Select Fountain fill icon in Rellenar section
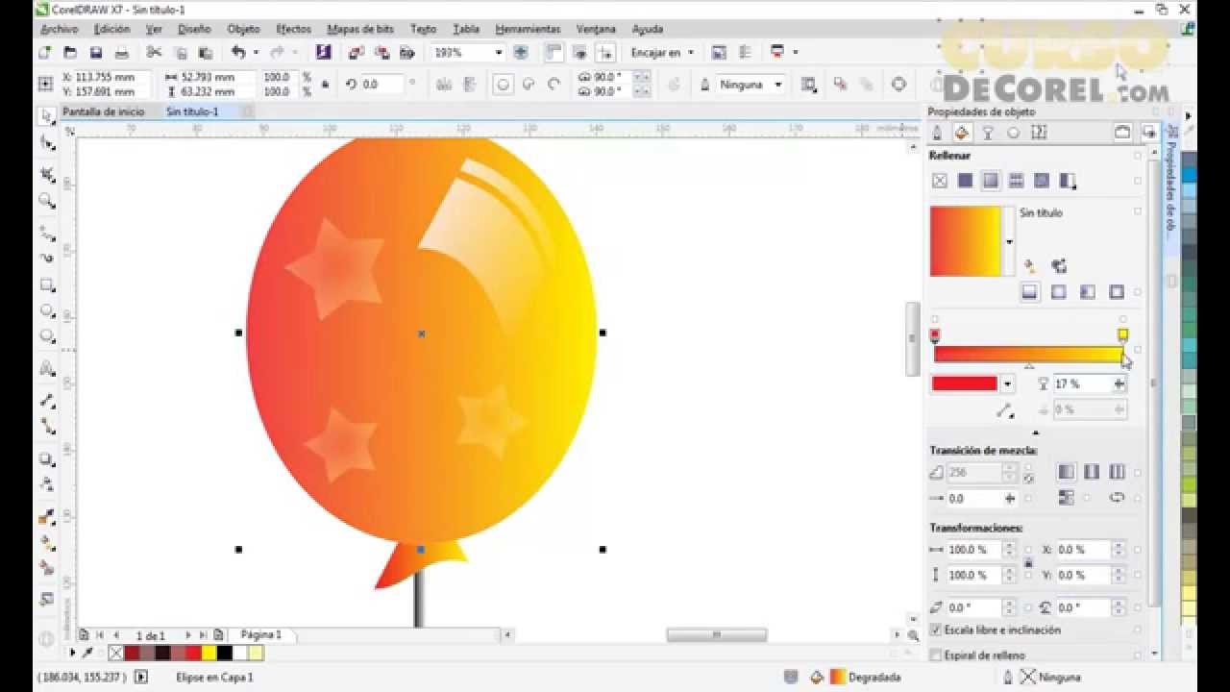This screenshot has height=692, width=1230. pos(991,181)
